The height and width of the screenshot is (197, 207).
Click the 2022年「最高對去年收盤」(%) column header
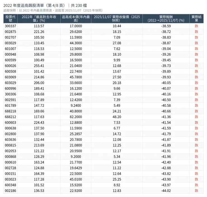(x=39, y=19)
